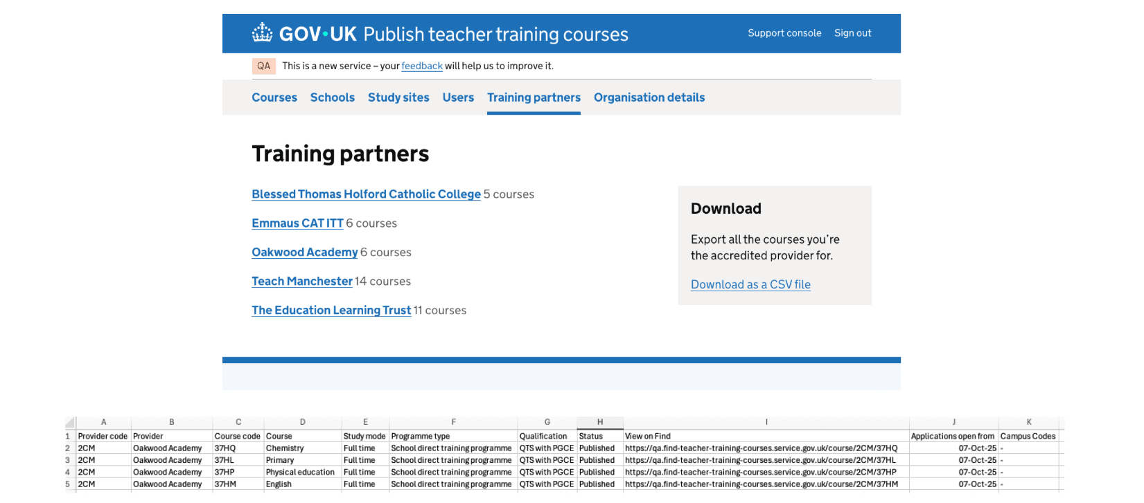Select spreadsheet column H header
This screenshot has width=1144, height=503.
tap(600, 422)
